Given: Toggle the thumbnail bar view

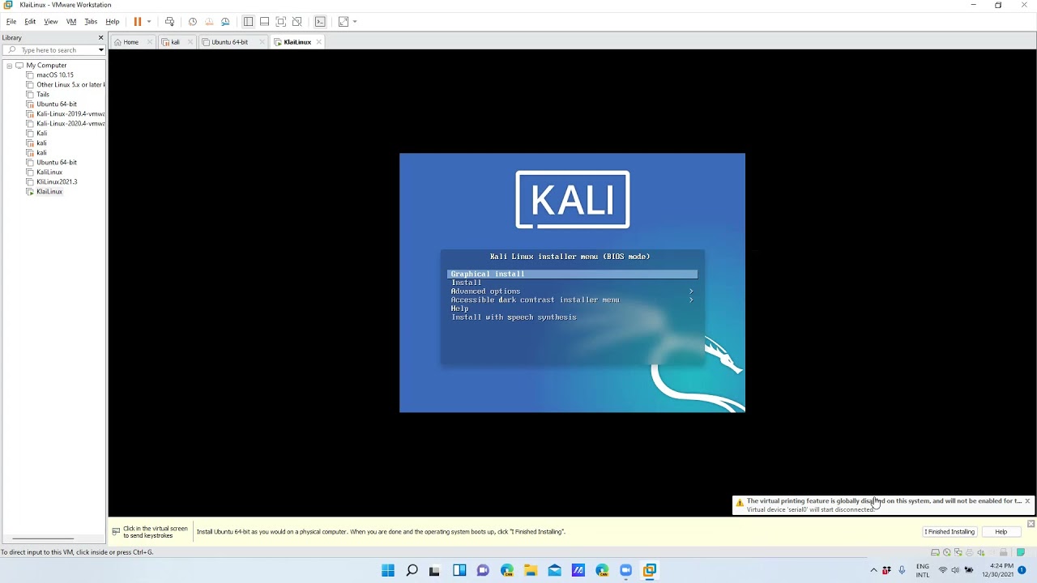Looking at the screenshot, I should point(264,21).
